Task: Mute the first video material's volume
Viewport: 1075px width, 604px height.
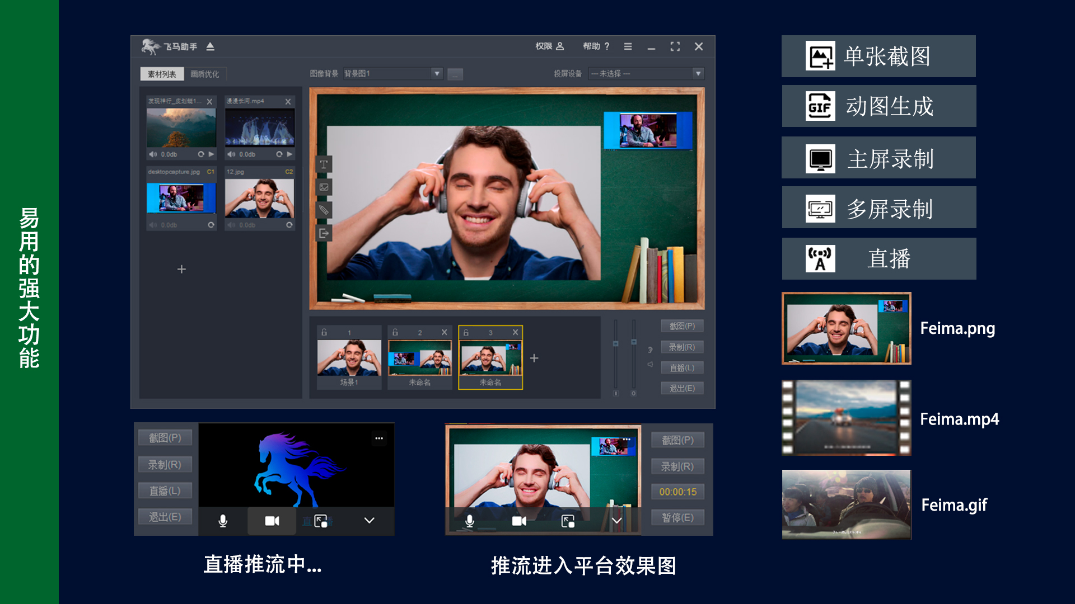Action: point(152,154)
